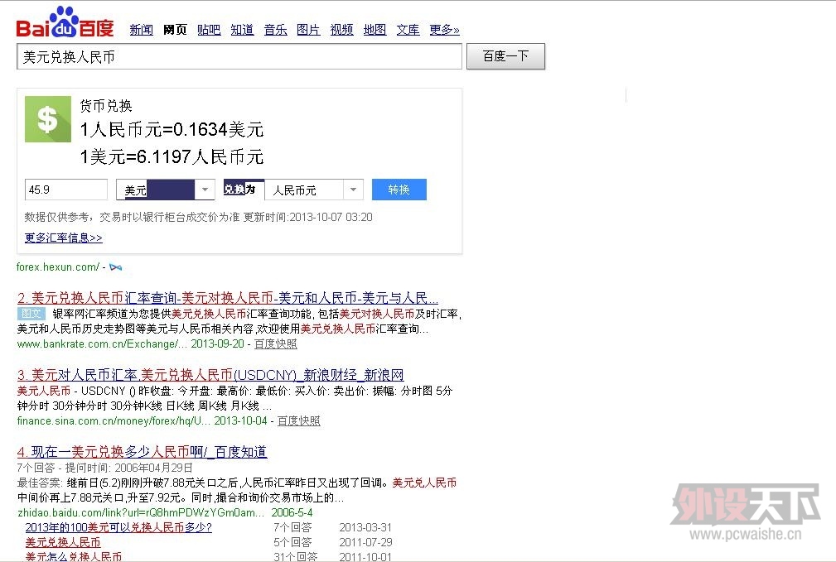Click the Baidu logo
Screen dimensions: 836x562
(65, 22)
